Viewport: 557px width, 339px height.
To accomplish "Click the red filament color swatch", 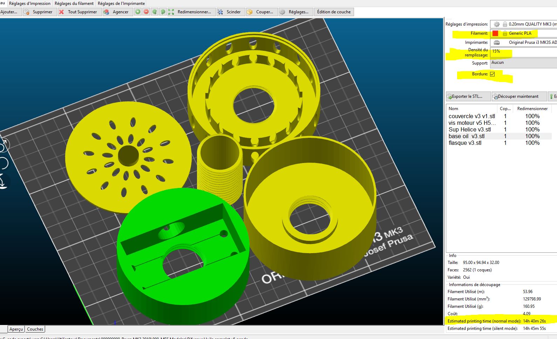I will point(495,33).
